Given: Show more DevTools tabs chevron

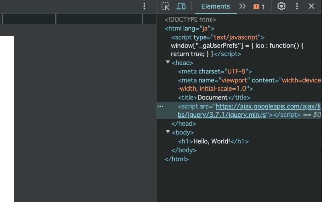Looking at the screenshot, I should [x=242, y=6].
